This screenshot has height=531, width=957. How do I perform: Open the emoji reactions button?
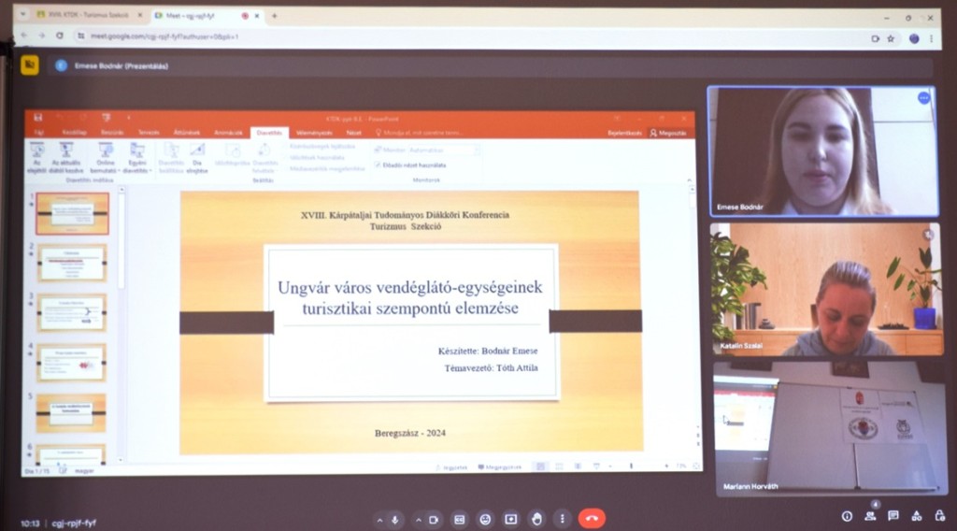tap(485, 519)
